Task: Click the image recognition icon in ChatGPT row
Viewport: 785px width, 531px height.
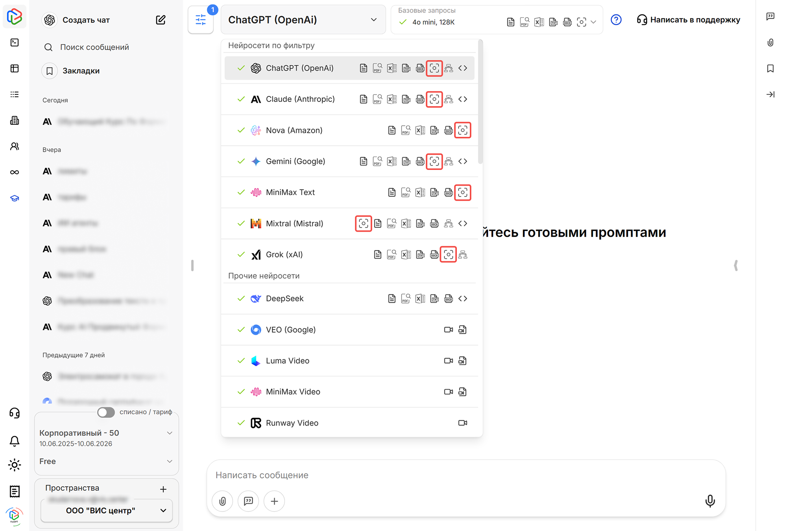Action: (x=434, y=68)
